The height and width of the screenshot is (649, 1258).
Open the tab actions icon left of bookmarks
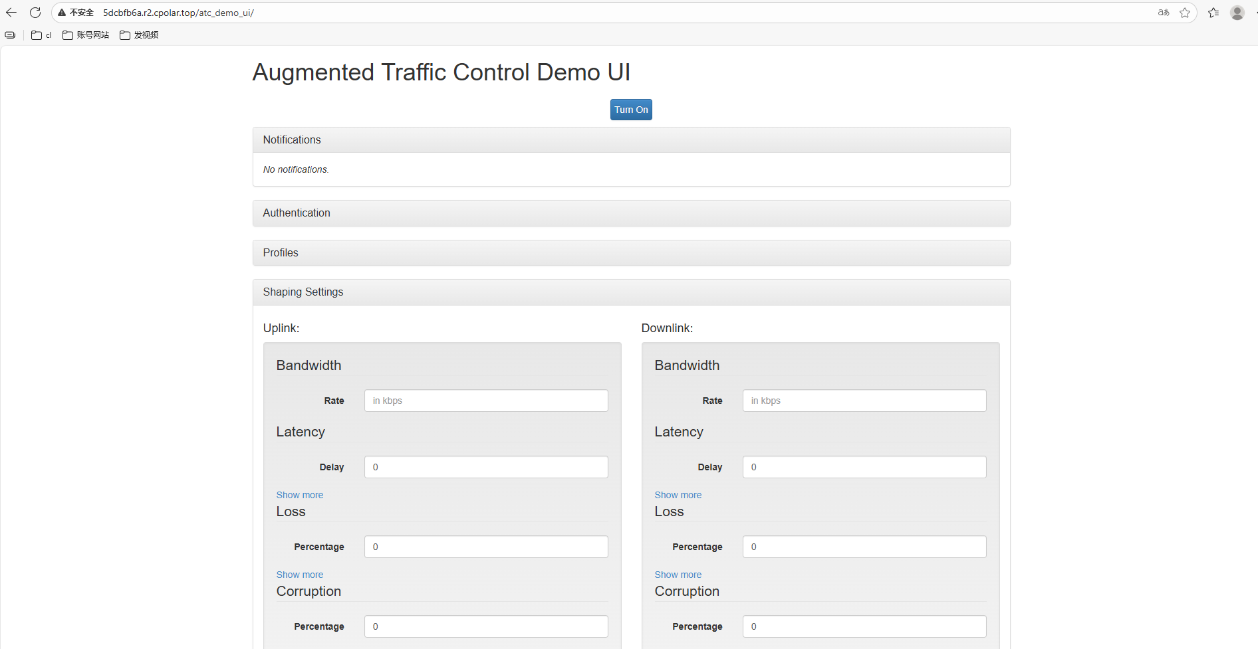[10, 35]
